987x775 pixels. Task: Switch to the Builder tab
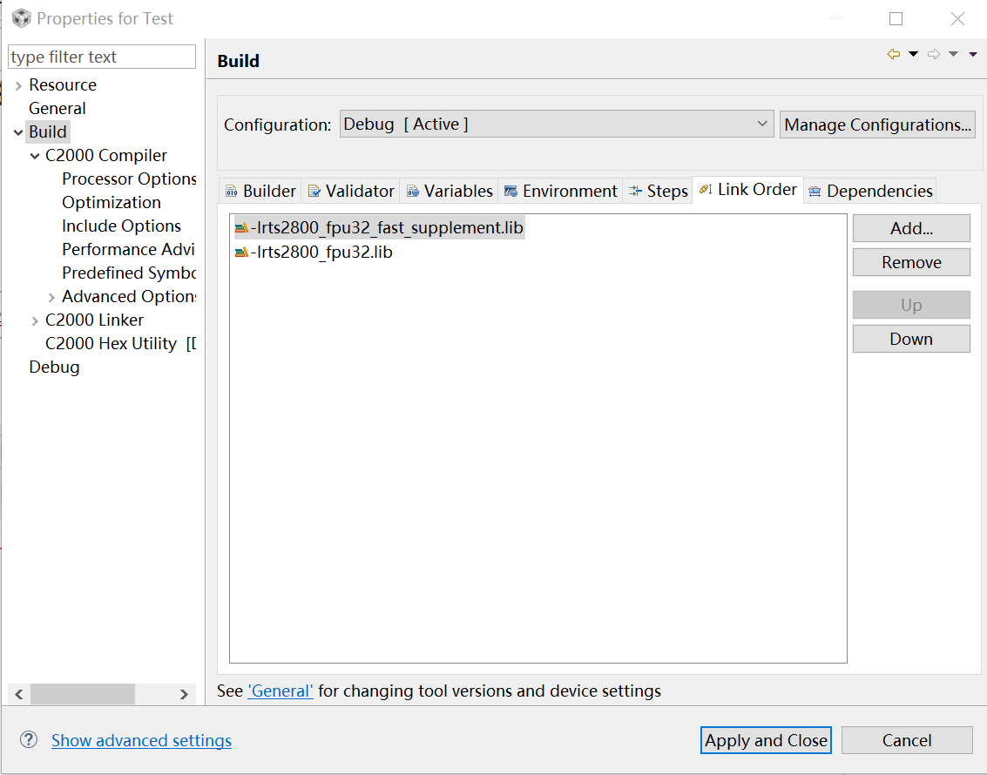[x=260, y=191]
